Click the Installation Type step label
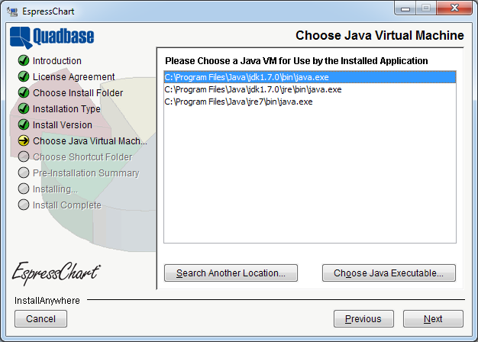Screen dimensions: 478x342 click(x=66, y=109)
